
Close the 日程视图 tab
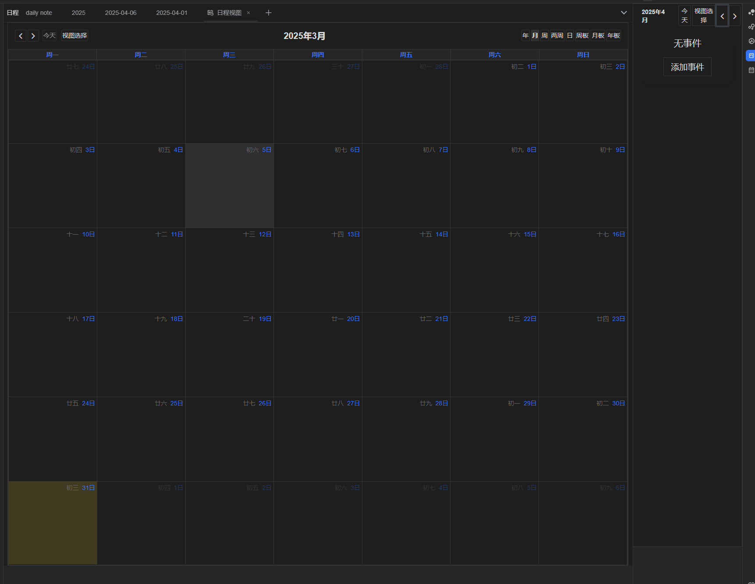pos(248,13)
